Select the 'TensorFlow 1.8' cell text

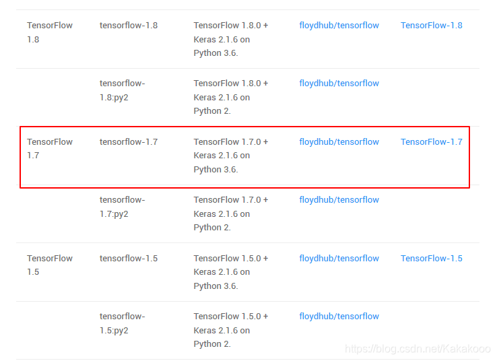[50, 32]
